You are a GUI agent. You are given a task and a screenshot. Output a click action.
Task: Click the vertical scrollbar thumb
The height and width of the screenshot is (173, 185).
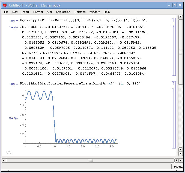click(181, 52)
